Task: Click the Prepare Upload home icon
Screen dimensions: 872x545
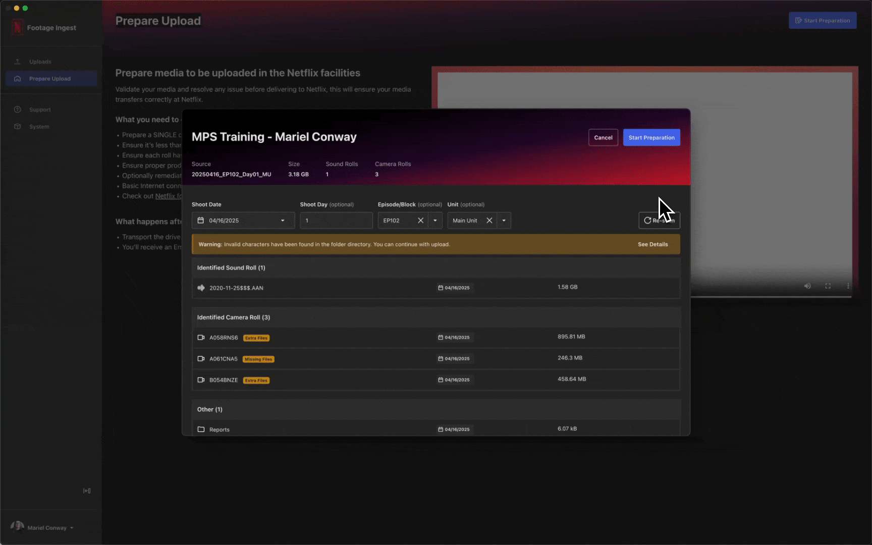Action: click(x=18, y=79)
